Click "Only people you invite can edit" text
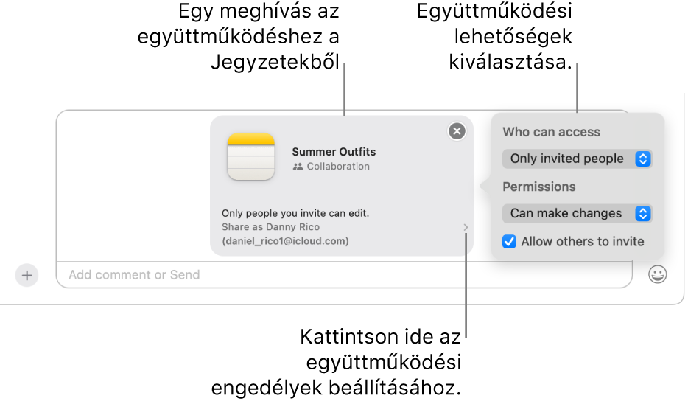The height and width of the screenshot is (404, 688). pos(295,214)
